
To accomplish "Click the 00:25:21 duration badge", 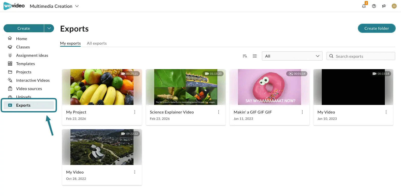I will (x=130, y=74).
